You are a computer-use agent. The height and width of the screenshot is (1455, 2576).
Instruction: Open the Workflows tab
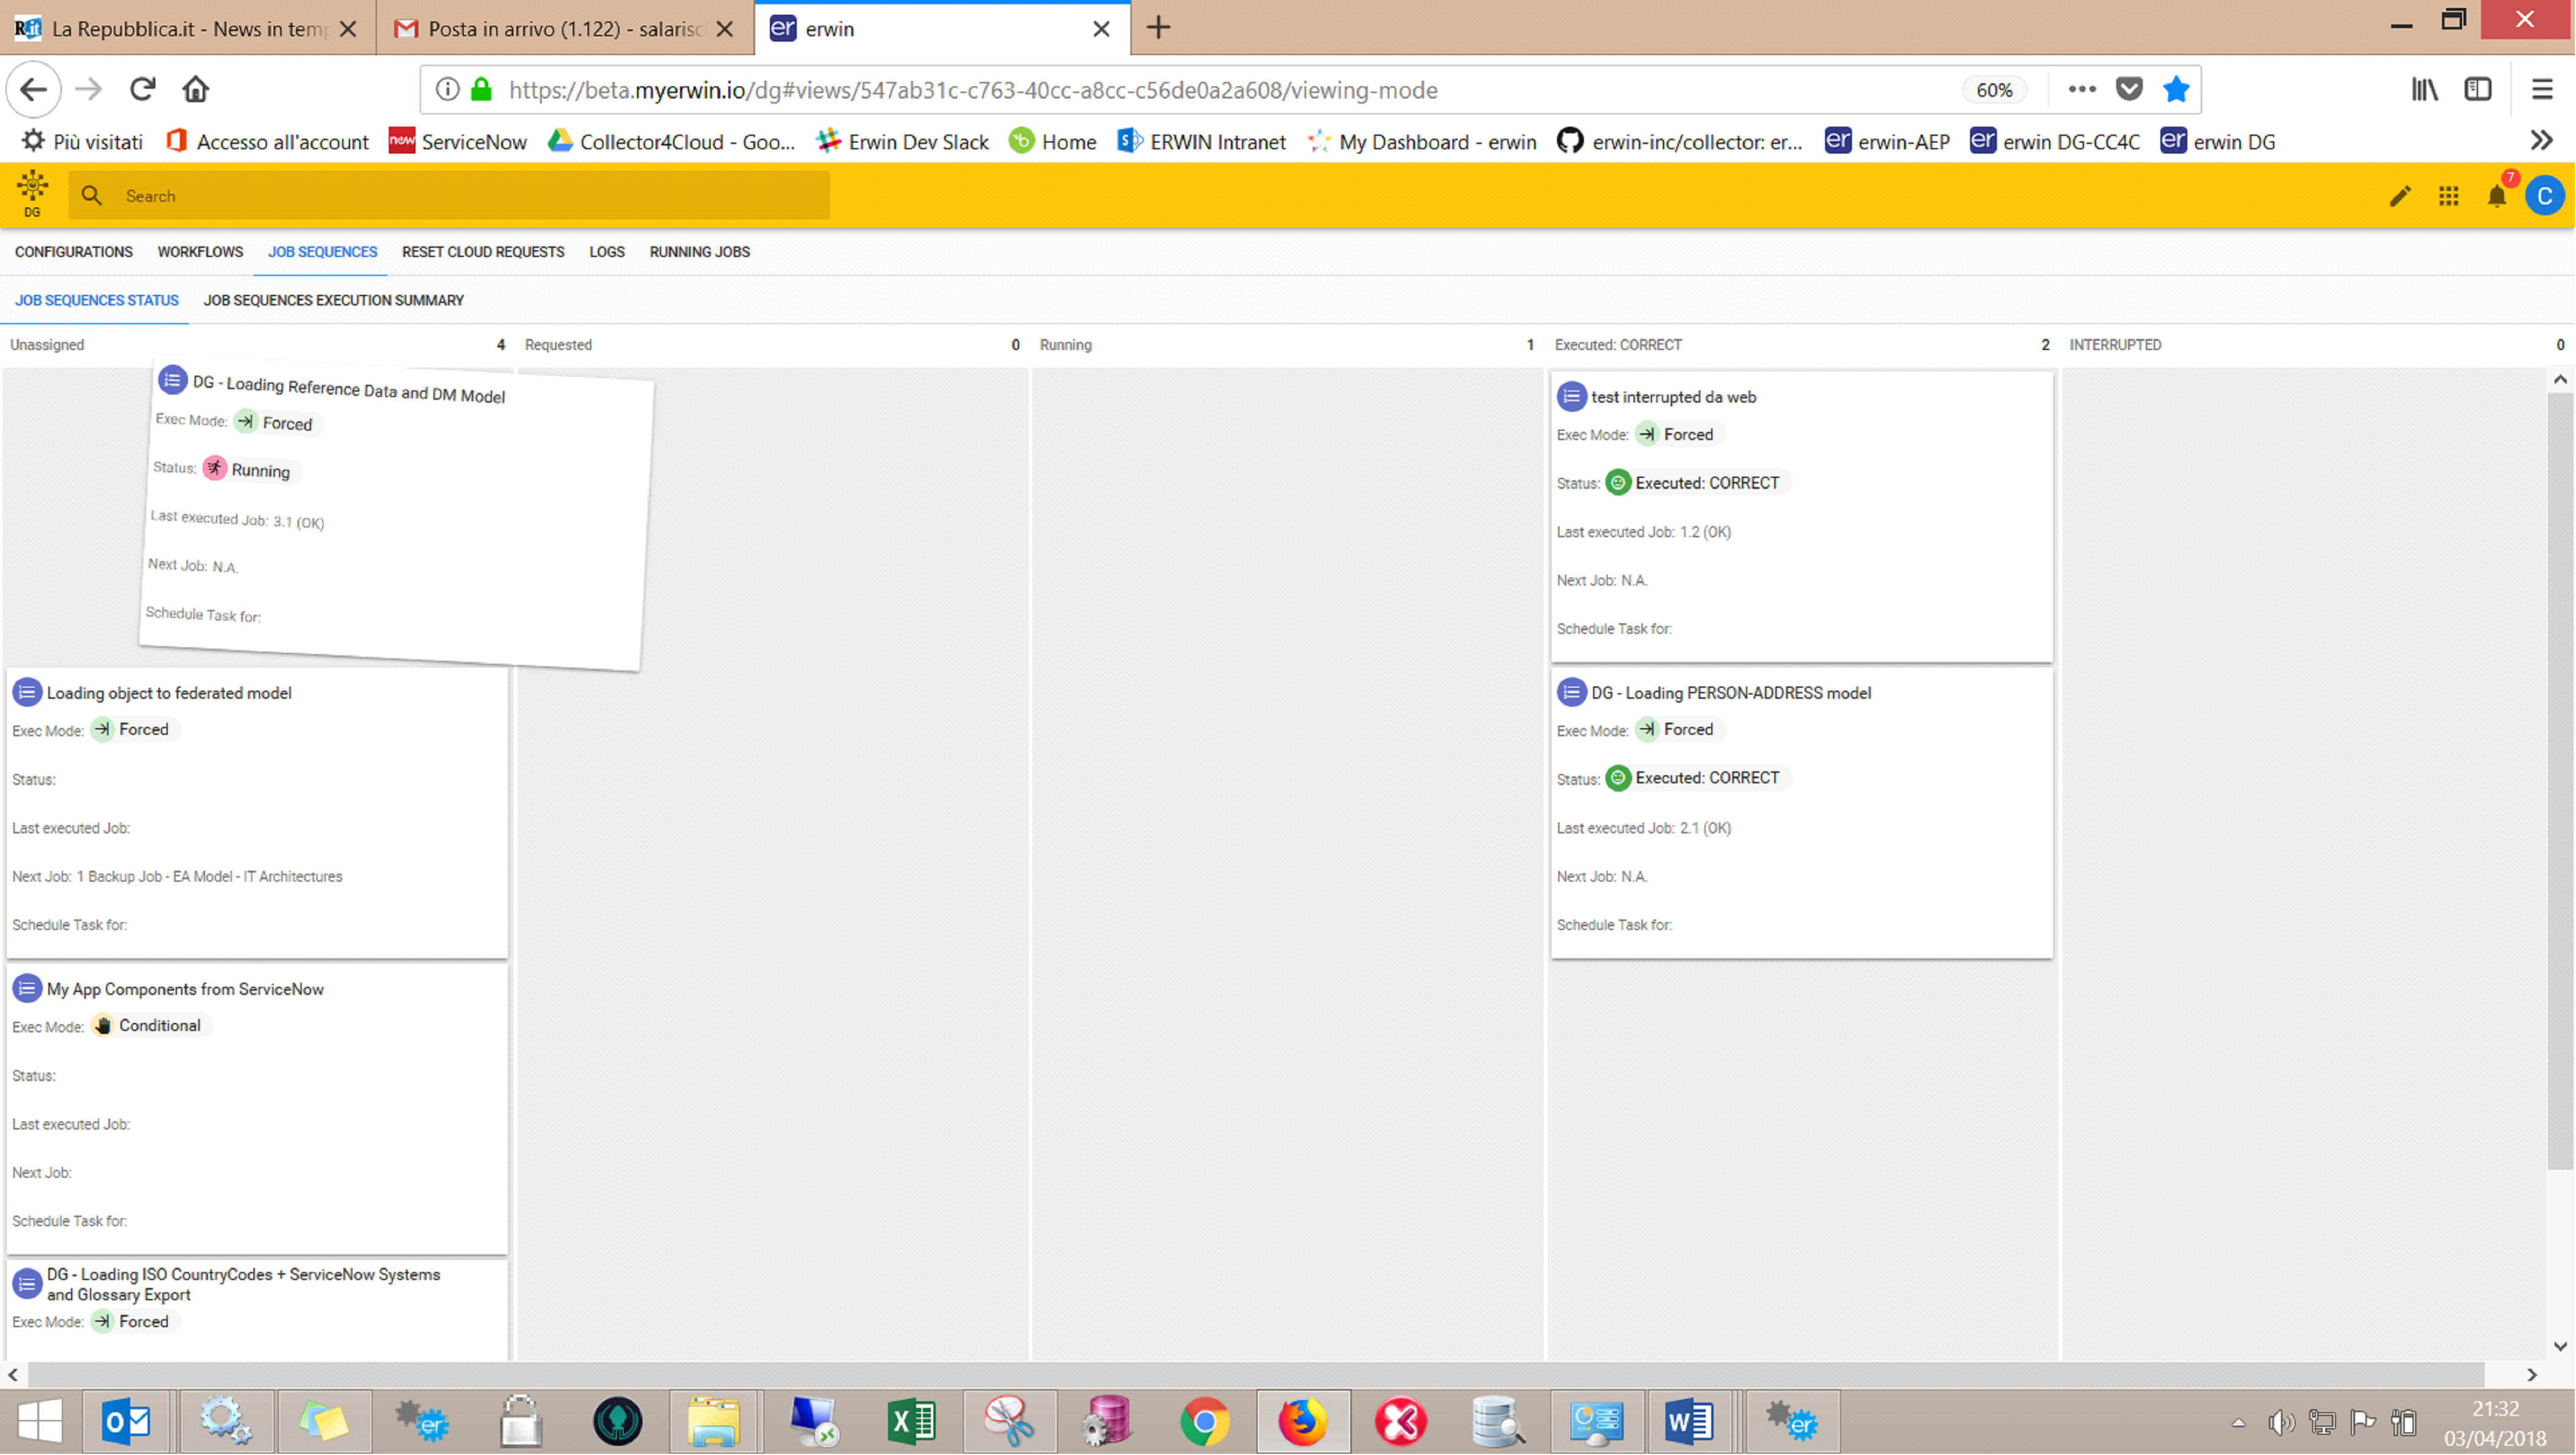click(200, 252)
